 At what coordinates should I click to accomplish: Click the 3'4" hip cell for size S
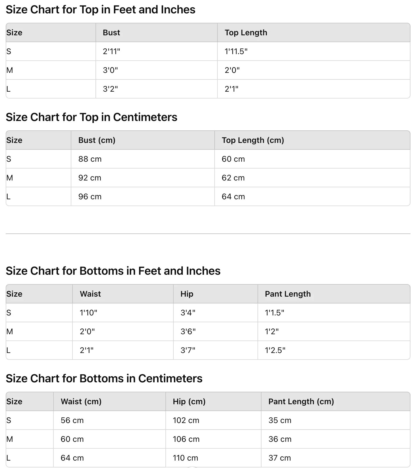click(x=215, y=313)
